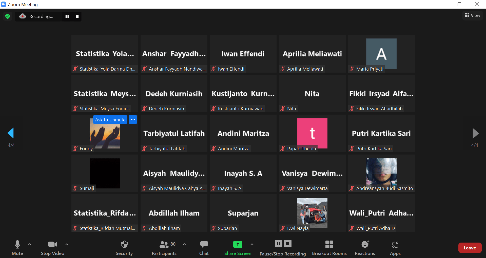Viewport: 486px width, 258px height.
Task: Expand the arrow next to Participants
Action: [x=184, y=244]
